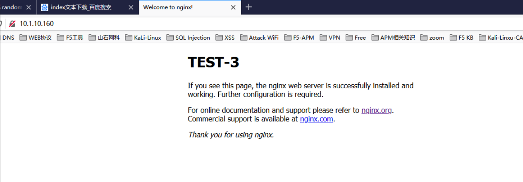
Task: Open the KaLi-Linux bookmark folder
Action: [143, 38]
